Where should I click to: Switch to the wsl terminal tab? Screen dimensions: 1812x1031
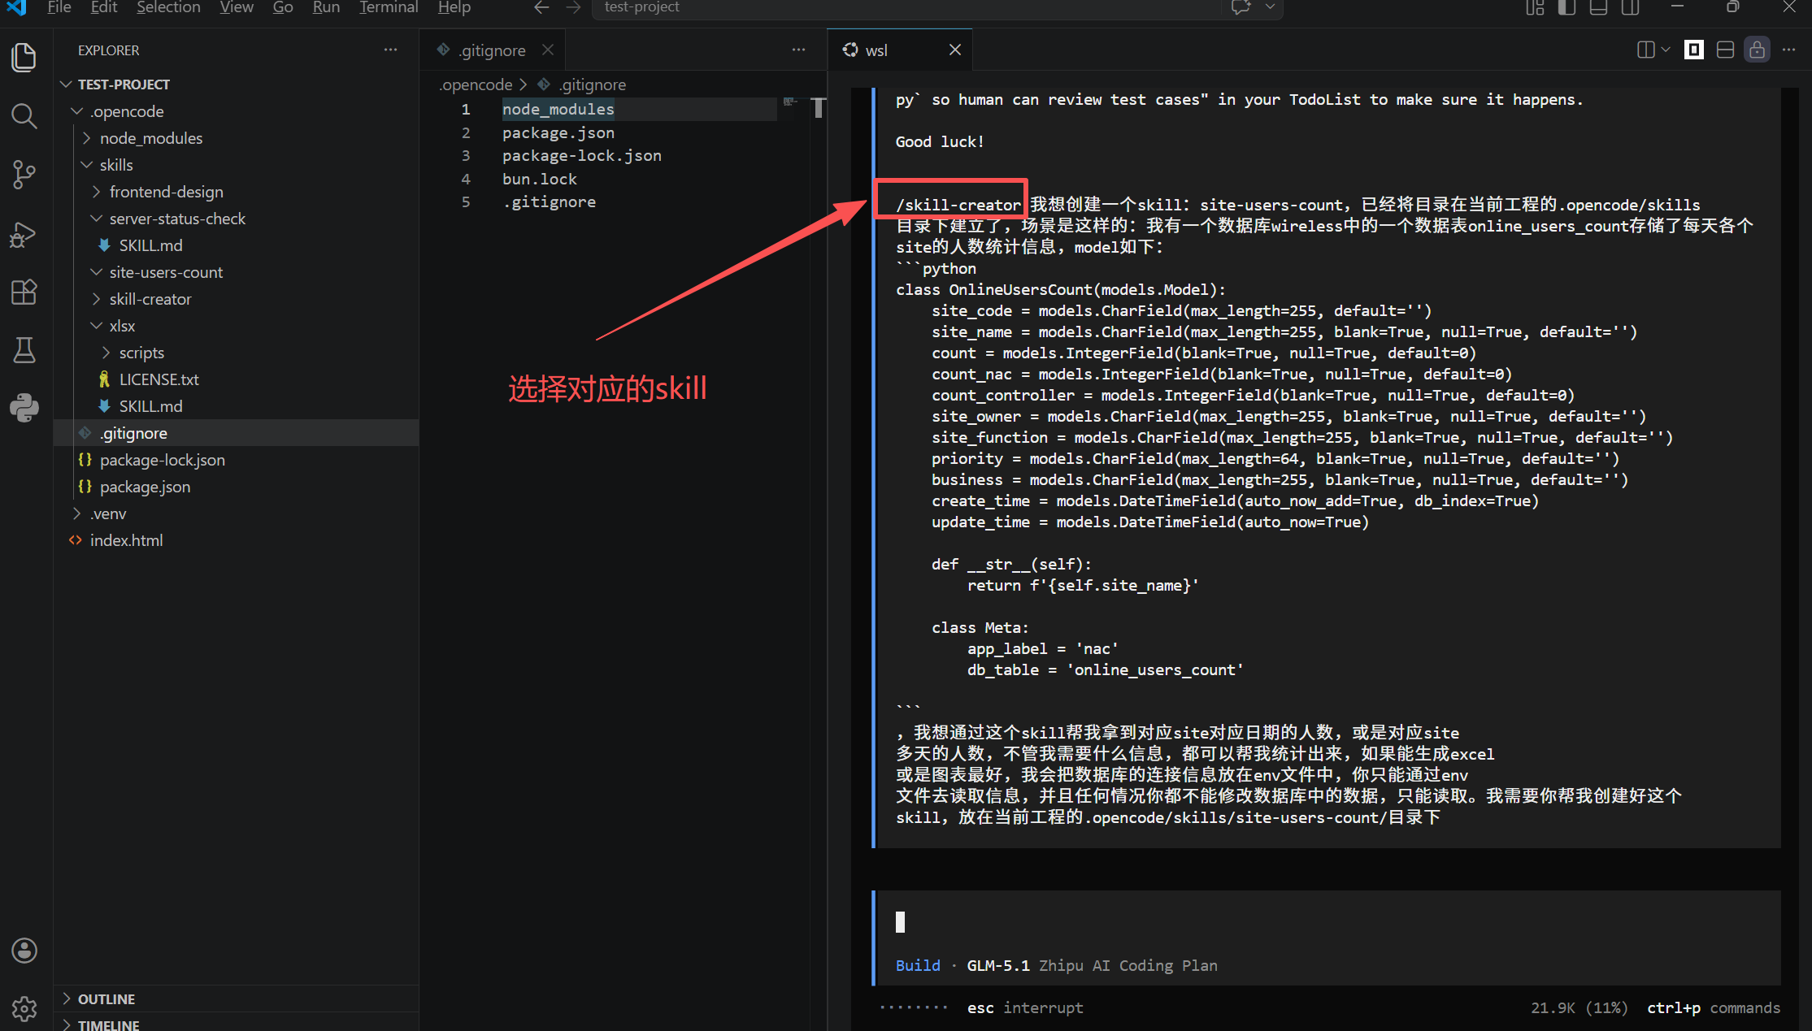click(x=899, y=50)
